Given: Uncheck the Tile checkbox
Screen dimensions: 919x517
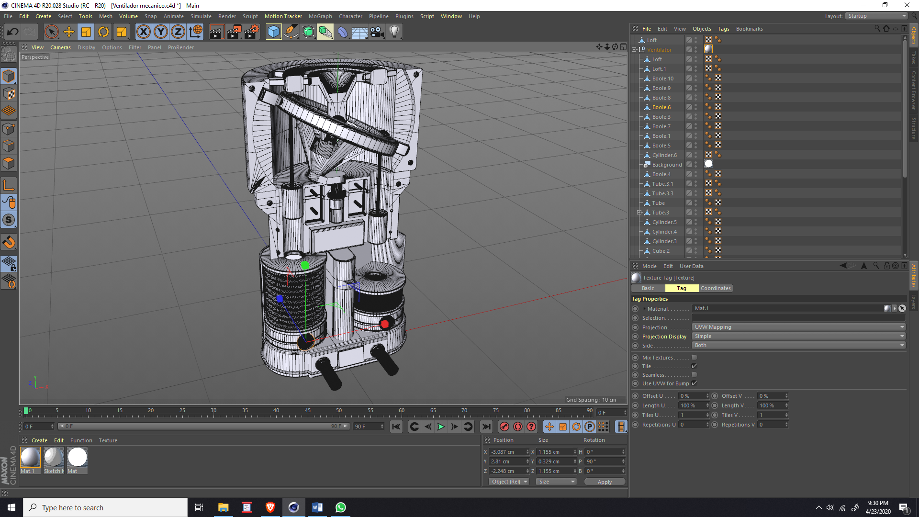Looking at the screenshot, I should pyautogui.click(x=694, y=366).
